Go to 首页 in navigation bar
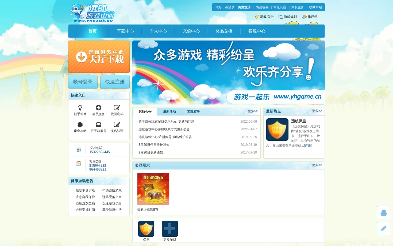Viewport: 393px width, 246px height. click(x=93, y=31)
